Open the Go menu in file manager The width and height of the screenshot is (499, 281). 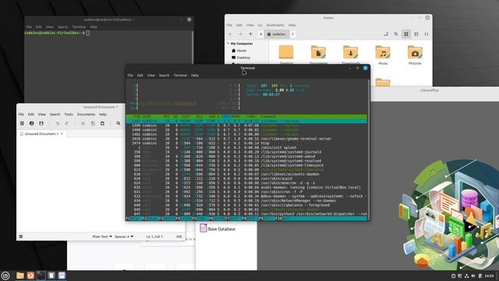click(x=260, y=25)
